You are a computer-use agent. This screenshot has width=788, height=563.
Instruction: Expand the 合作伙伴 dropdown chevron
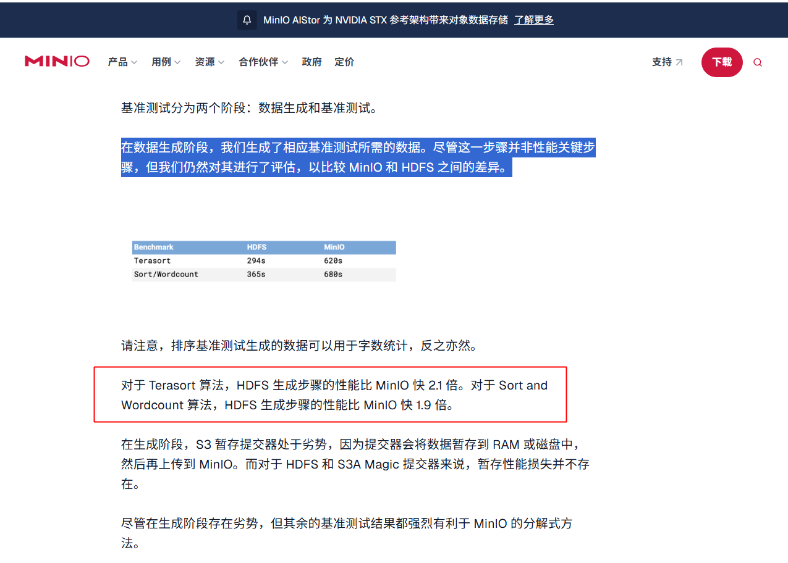pyautogui.click(x=285, y=62)
